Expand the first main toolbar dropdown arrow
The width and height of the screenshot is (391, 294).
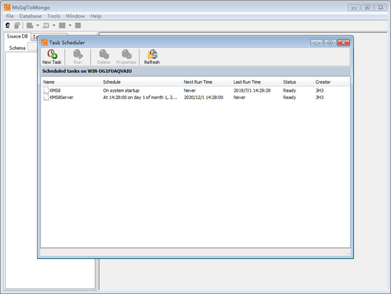38,25
